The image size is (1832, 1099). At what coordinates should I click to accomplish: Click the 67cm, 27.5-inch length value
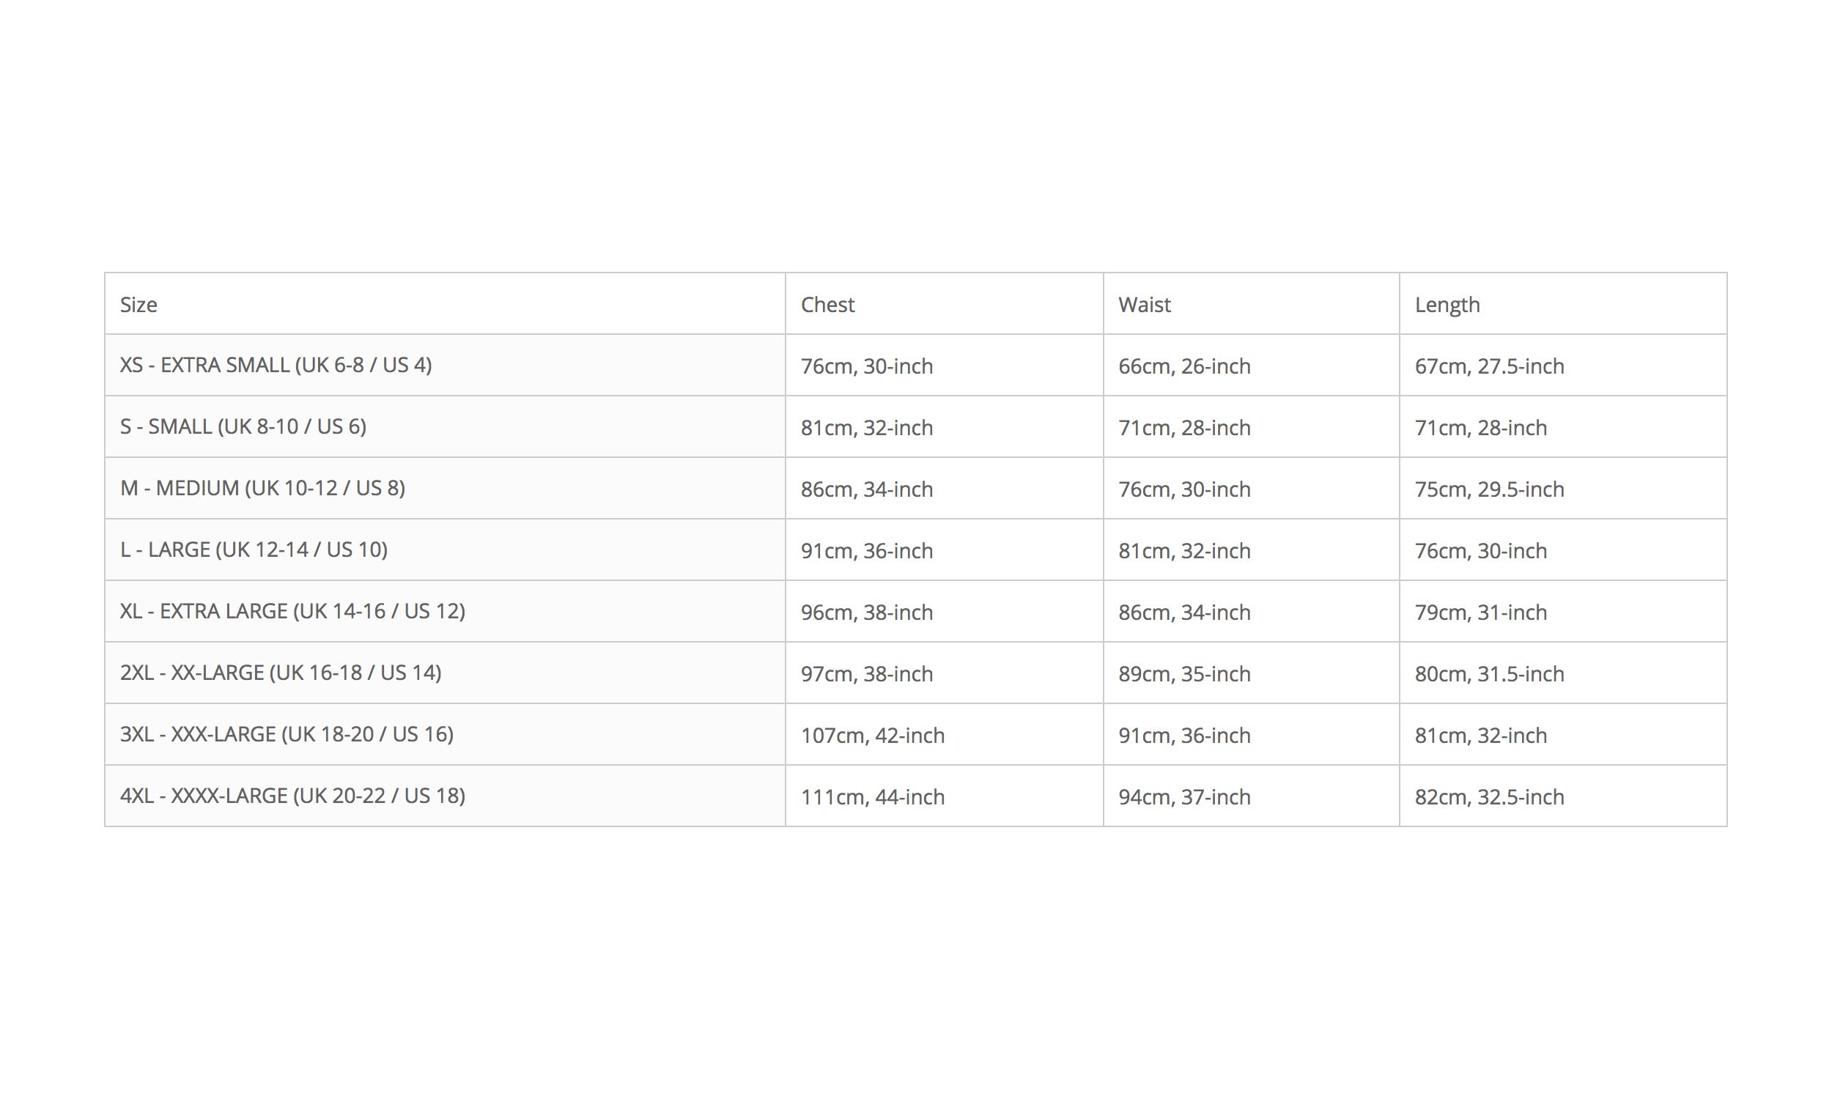(1489, 366)
